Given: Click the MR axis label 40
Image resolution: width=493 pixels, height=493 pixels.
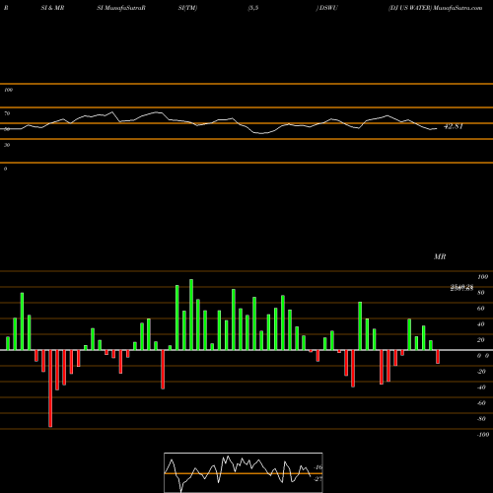Looking at the screenshot, I should (x=480, y=324).
